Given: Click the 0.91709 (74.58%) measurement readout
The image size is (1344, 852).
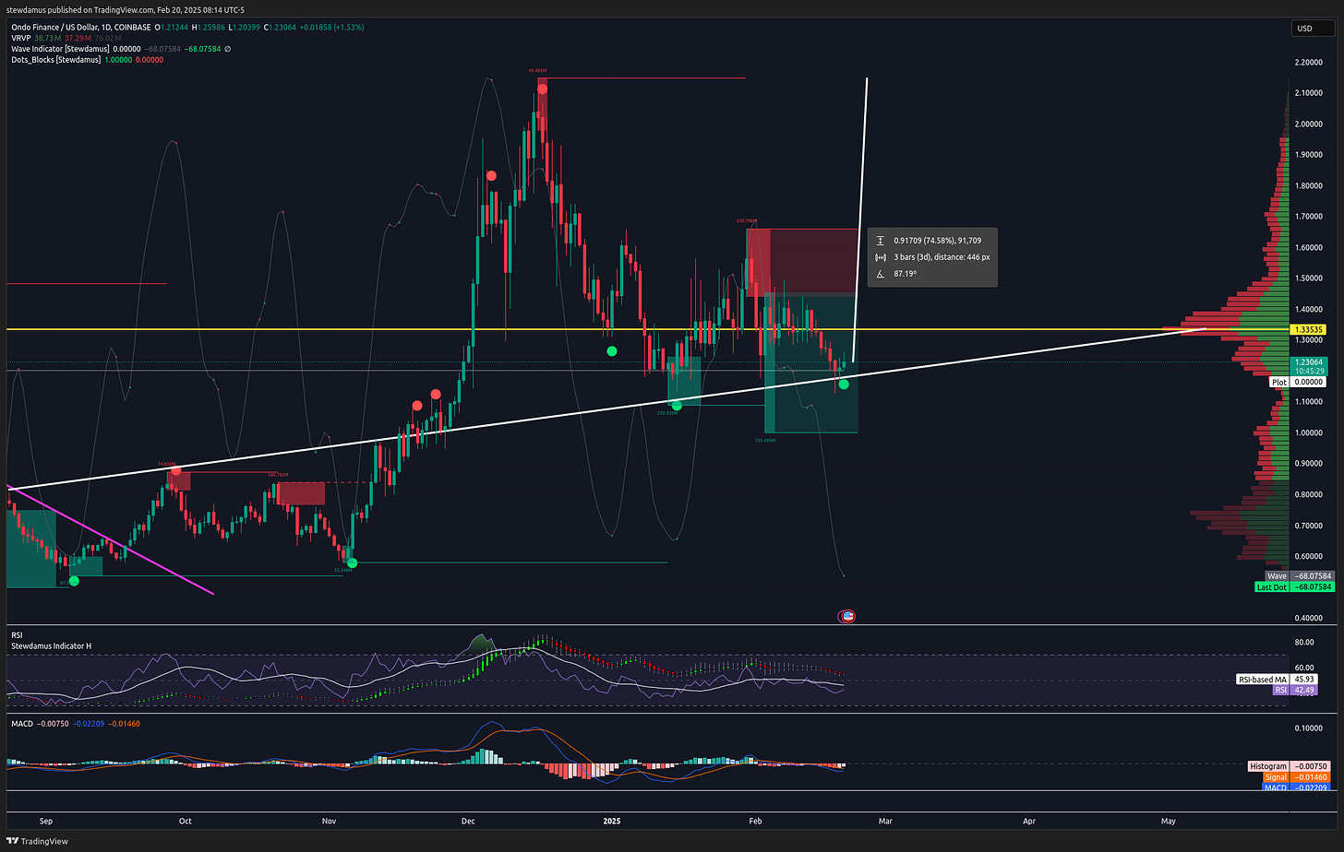Looking at the screenshot, I should (937, 241).
